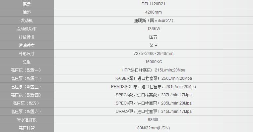Click the 高压胶管 label cell
This screenshot has width=253, height=132.
(27, 128)
